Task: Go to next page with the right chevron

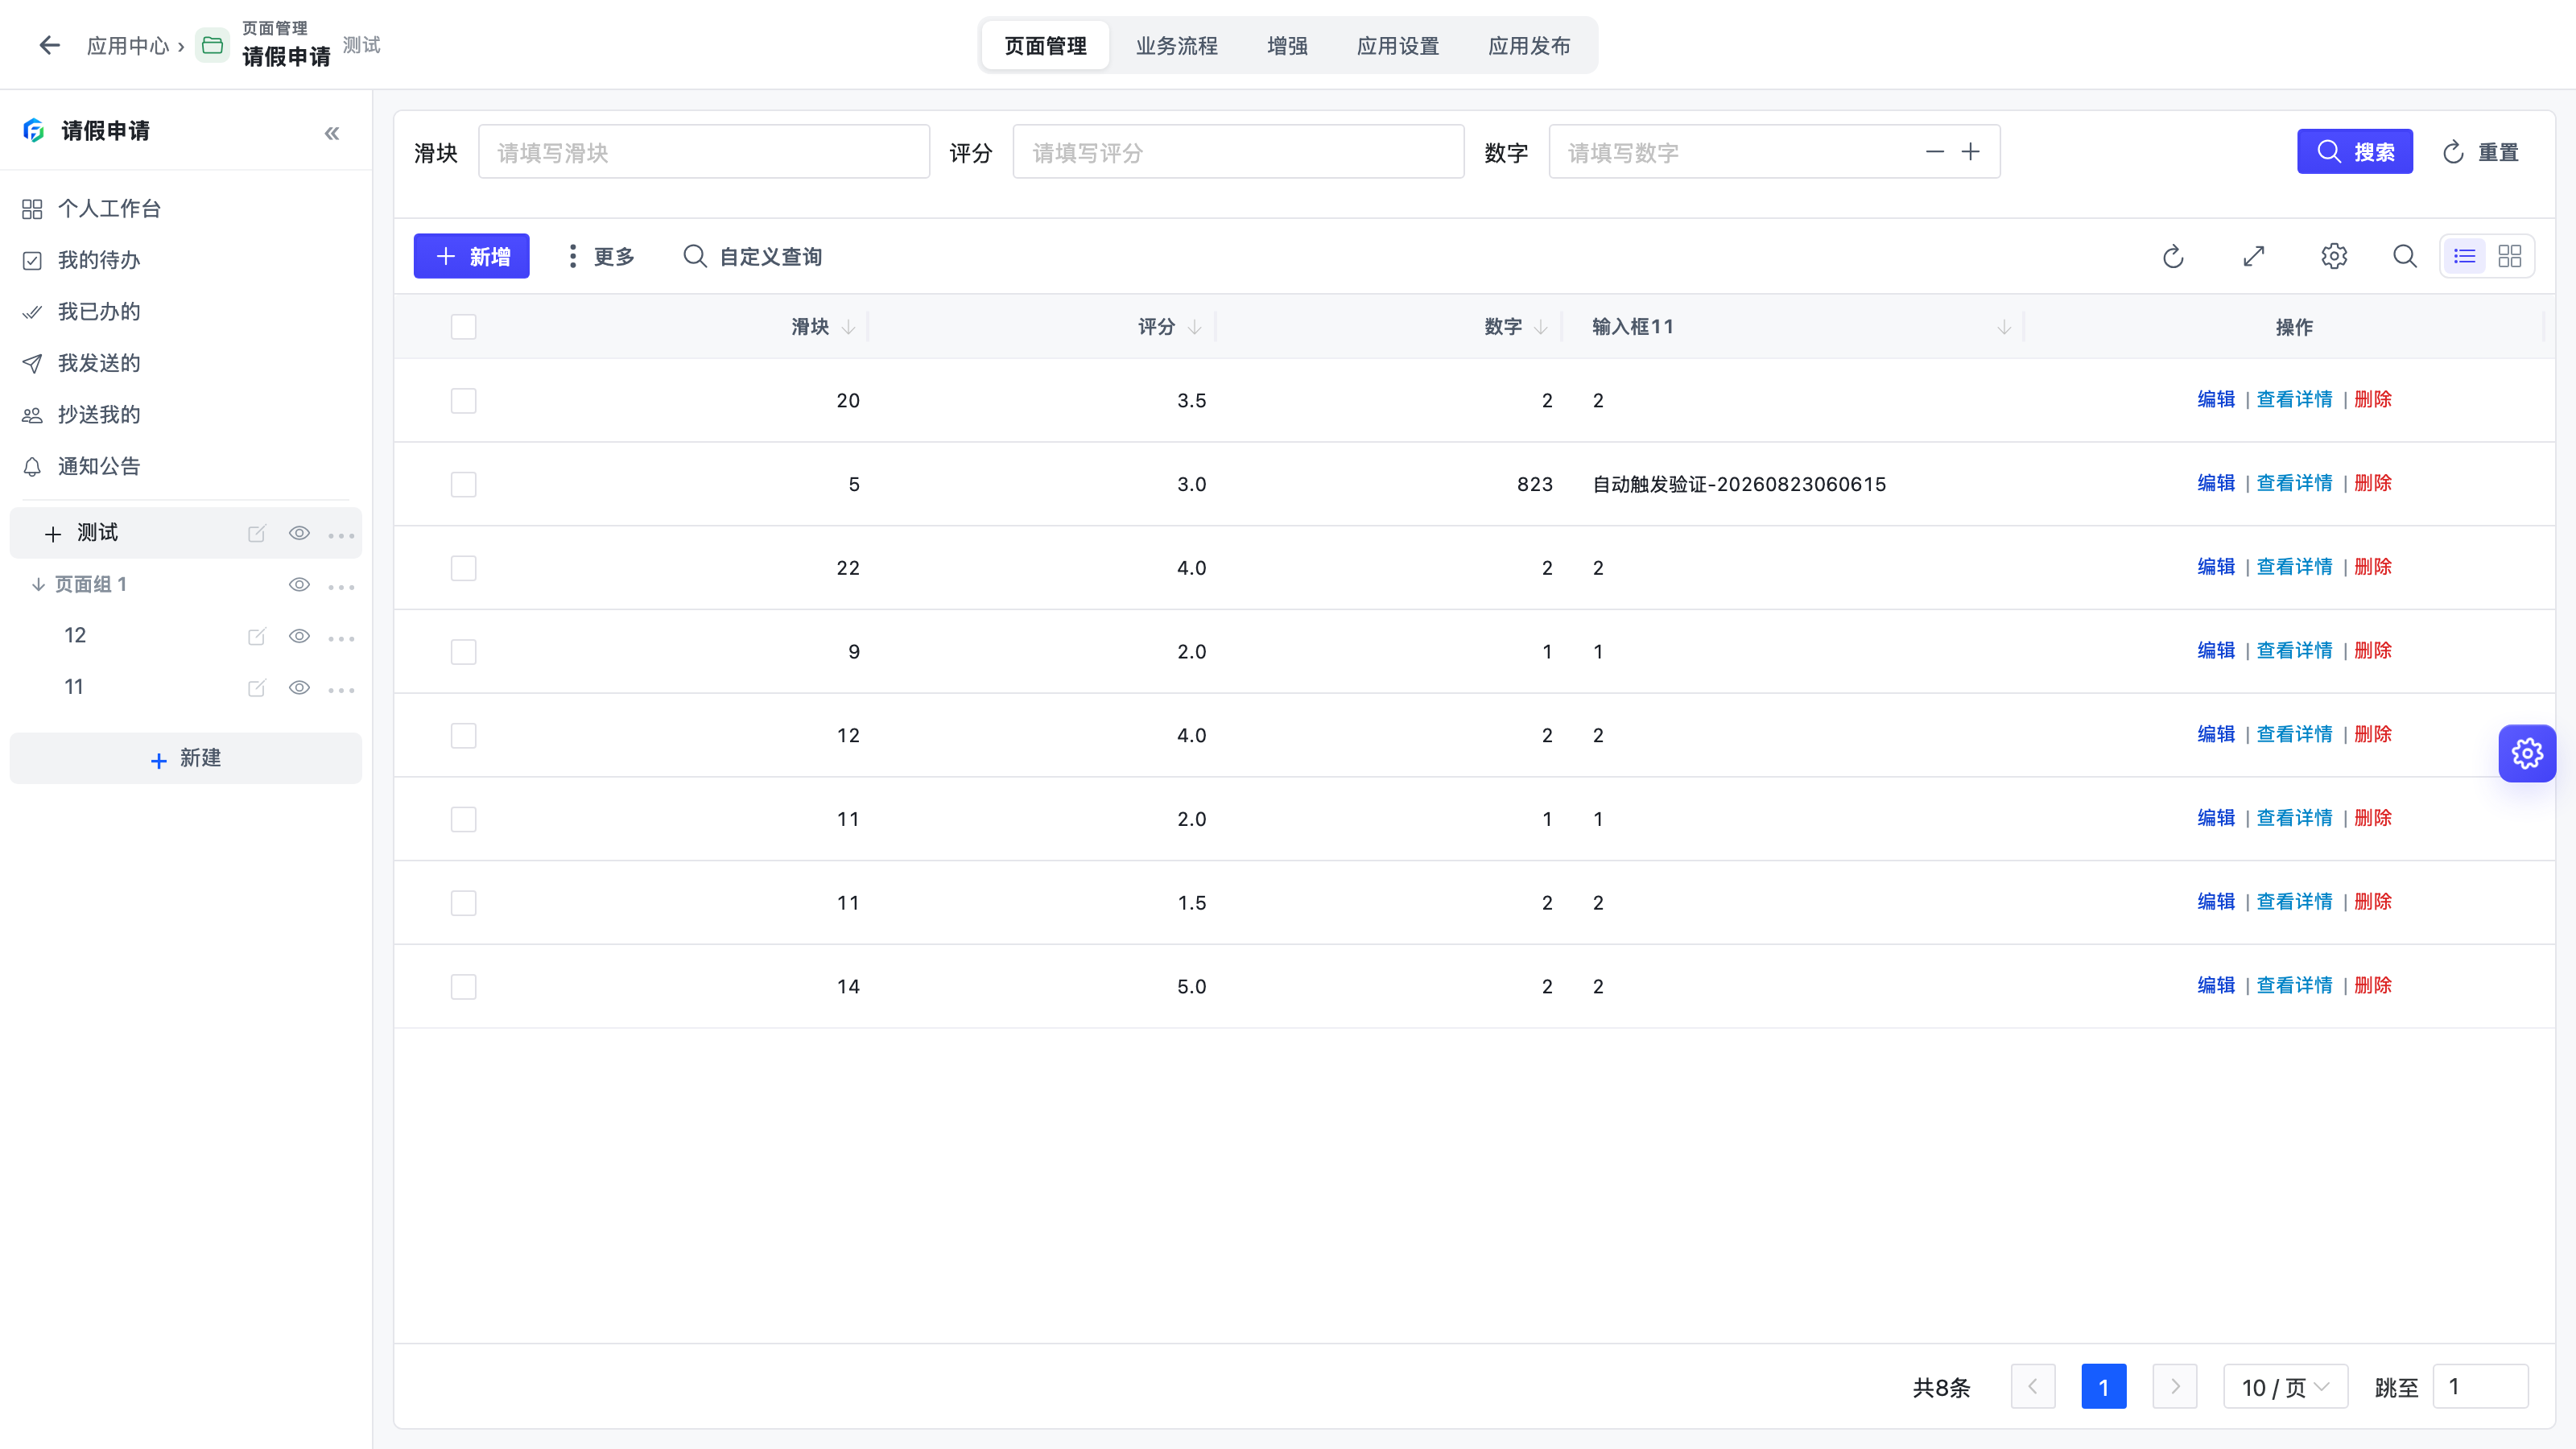Action: coord(2174,1387)
